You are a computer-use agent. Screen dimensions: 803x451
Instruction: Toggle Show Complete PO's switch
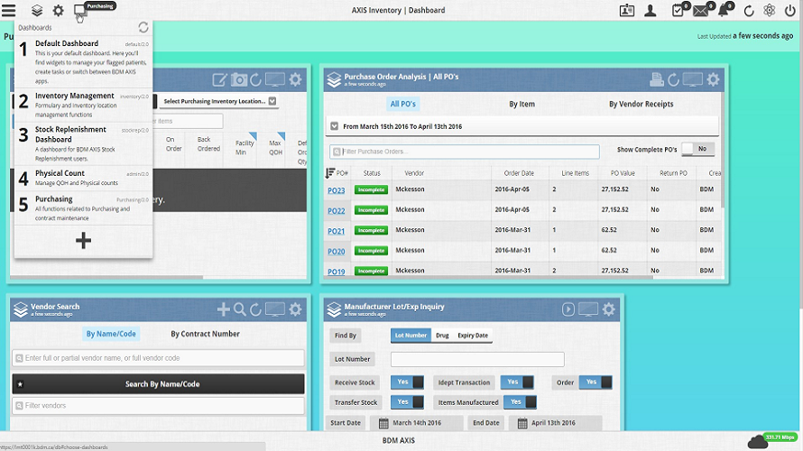point(698,149)
